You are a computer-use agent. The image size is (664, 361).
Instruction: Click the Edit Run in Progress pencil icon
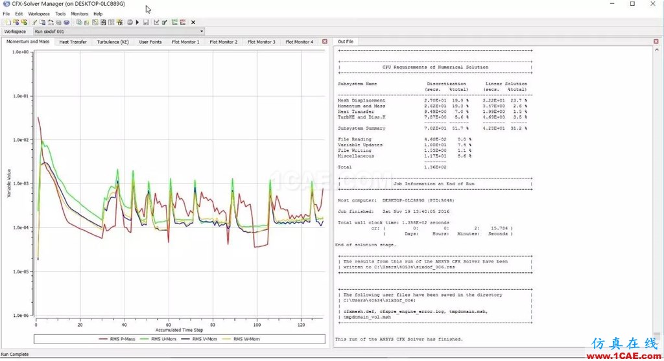coord(35,22)
